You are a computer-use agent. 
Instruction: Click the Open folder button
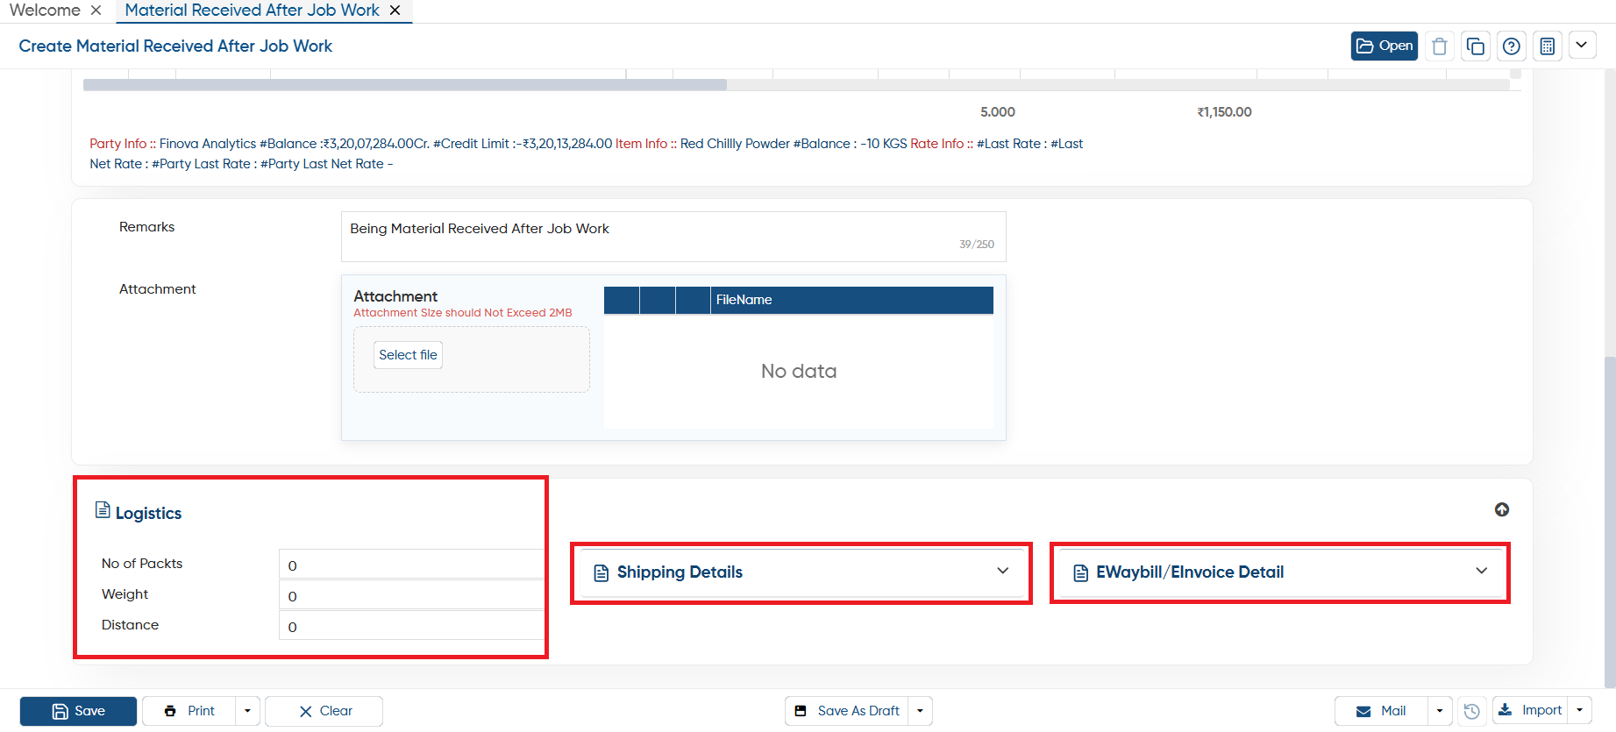click(x=1385, y=46)
